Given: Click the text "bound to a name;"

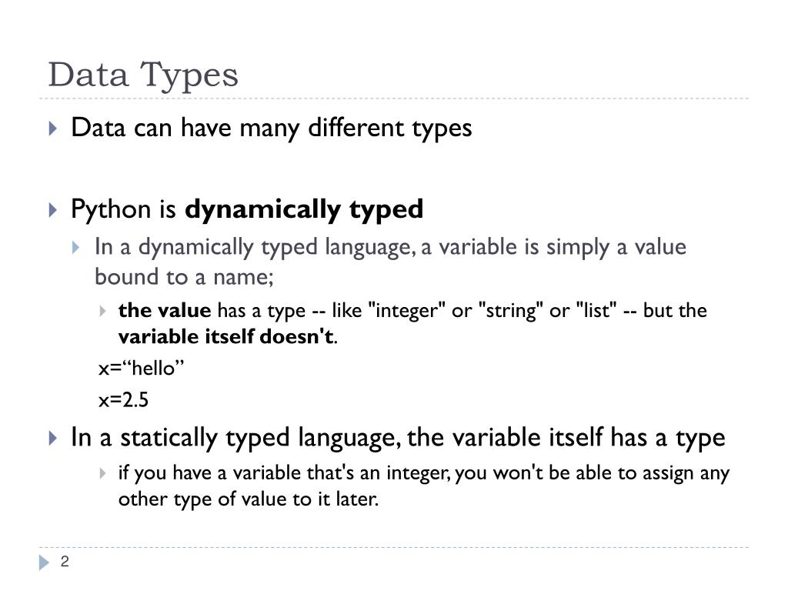Looking at the screenshot, I should (184, 277).
